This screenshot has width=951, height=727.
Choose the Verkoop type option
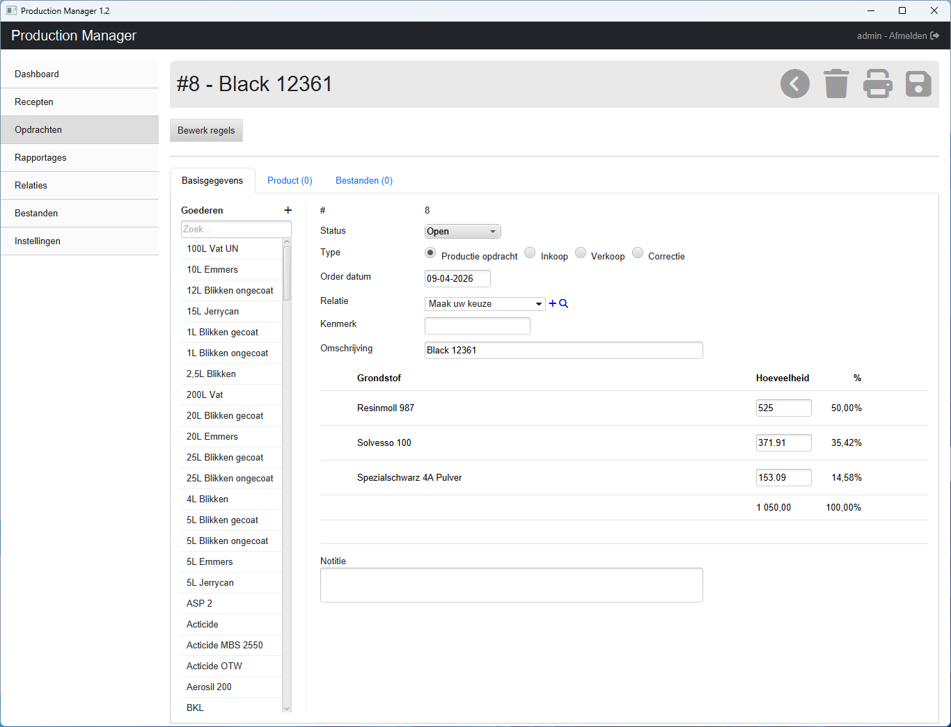pyautogui.click(x=581, y=253)
